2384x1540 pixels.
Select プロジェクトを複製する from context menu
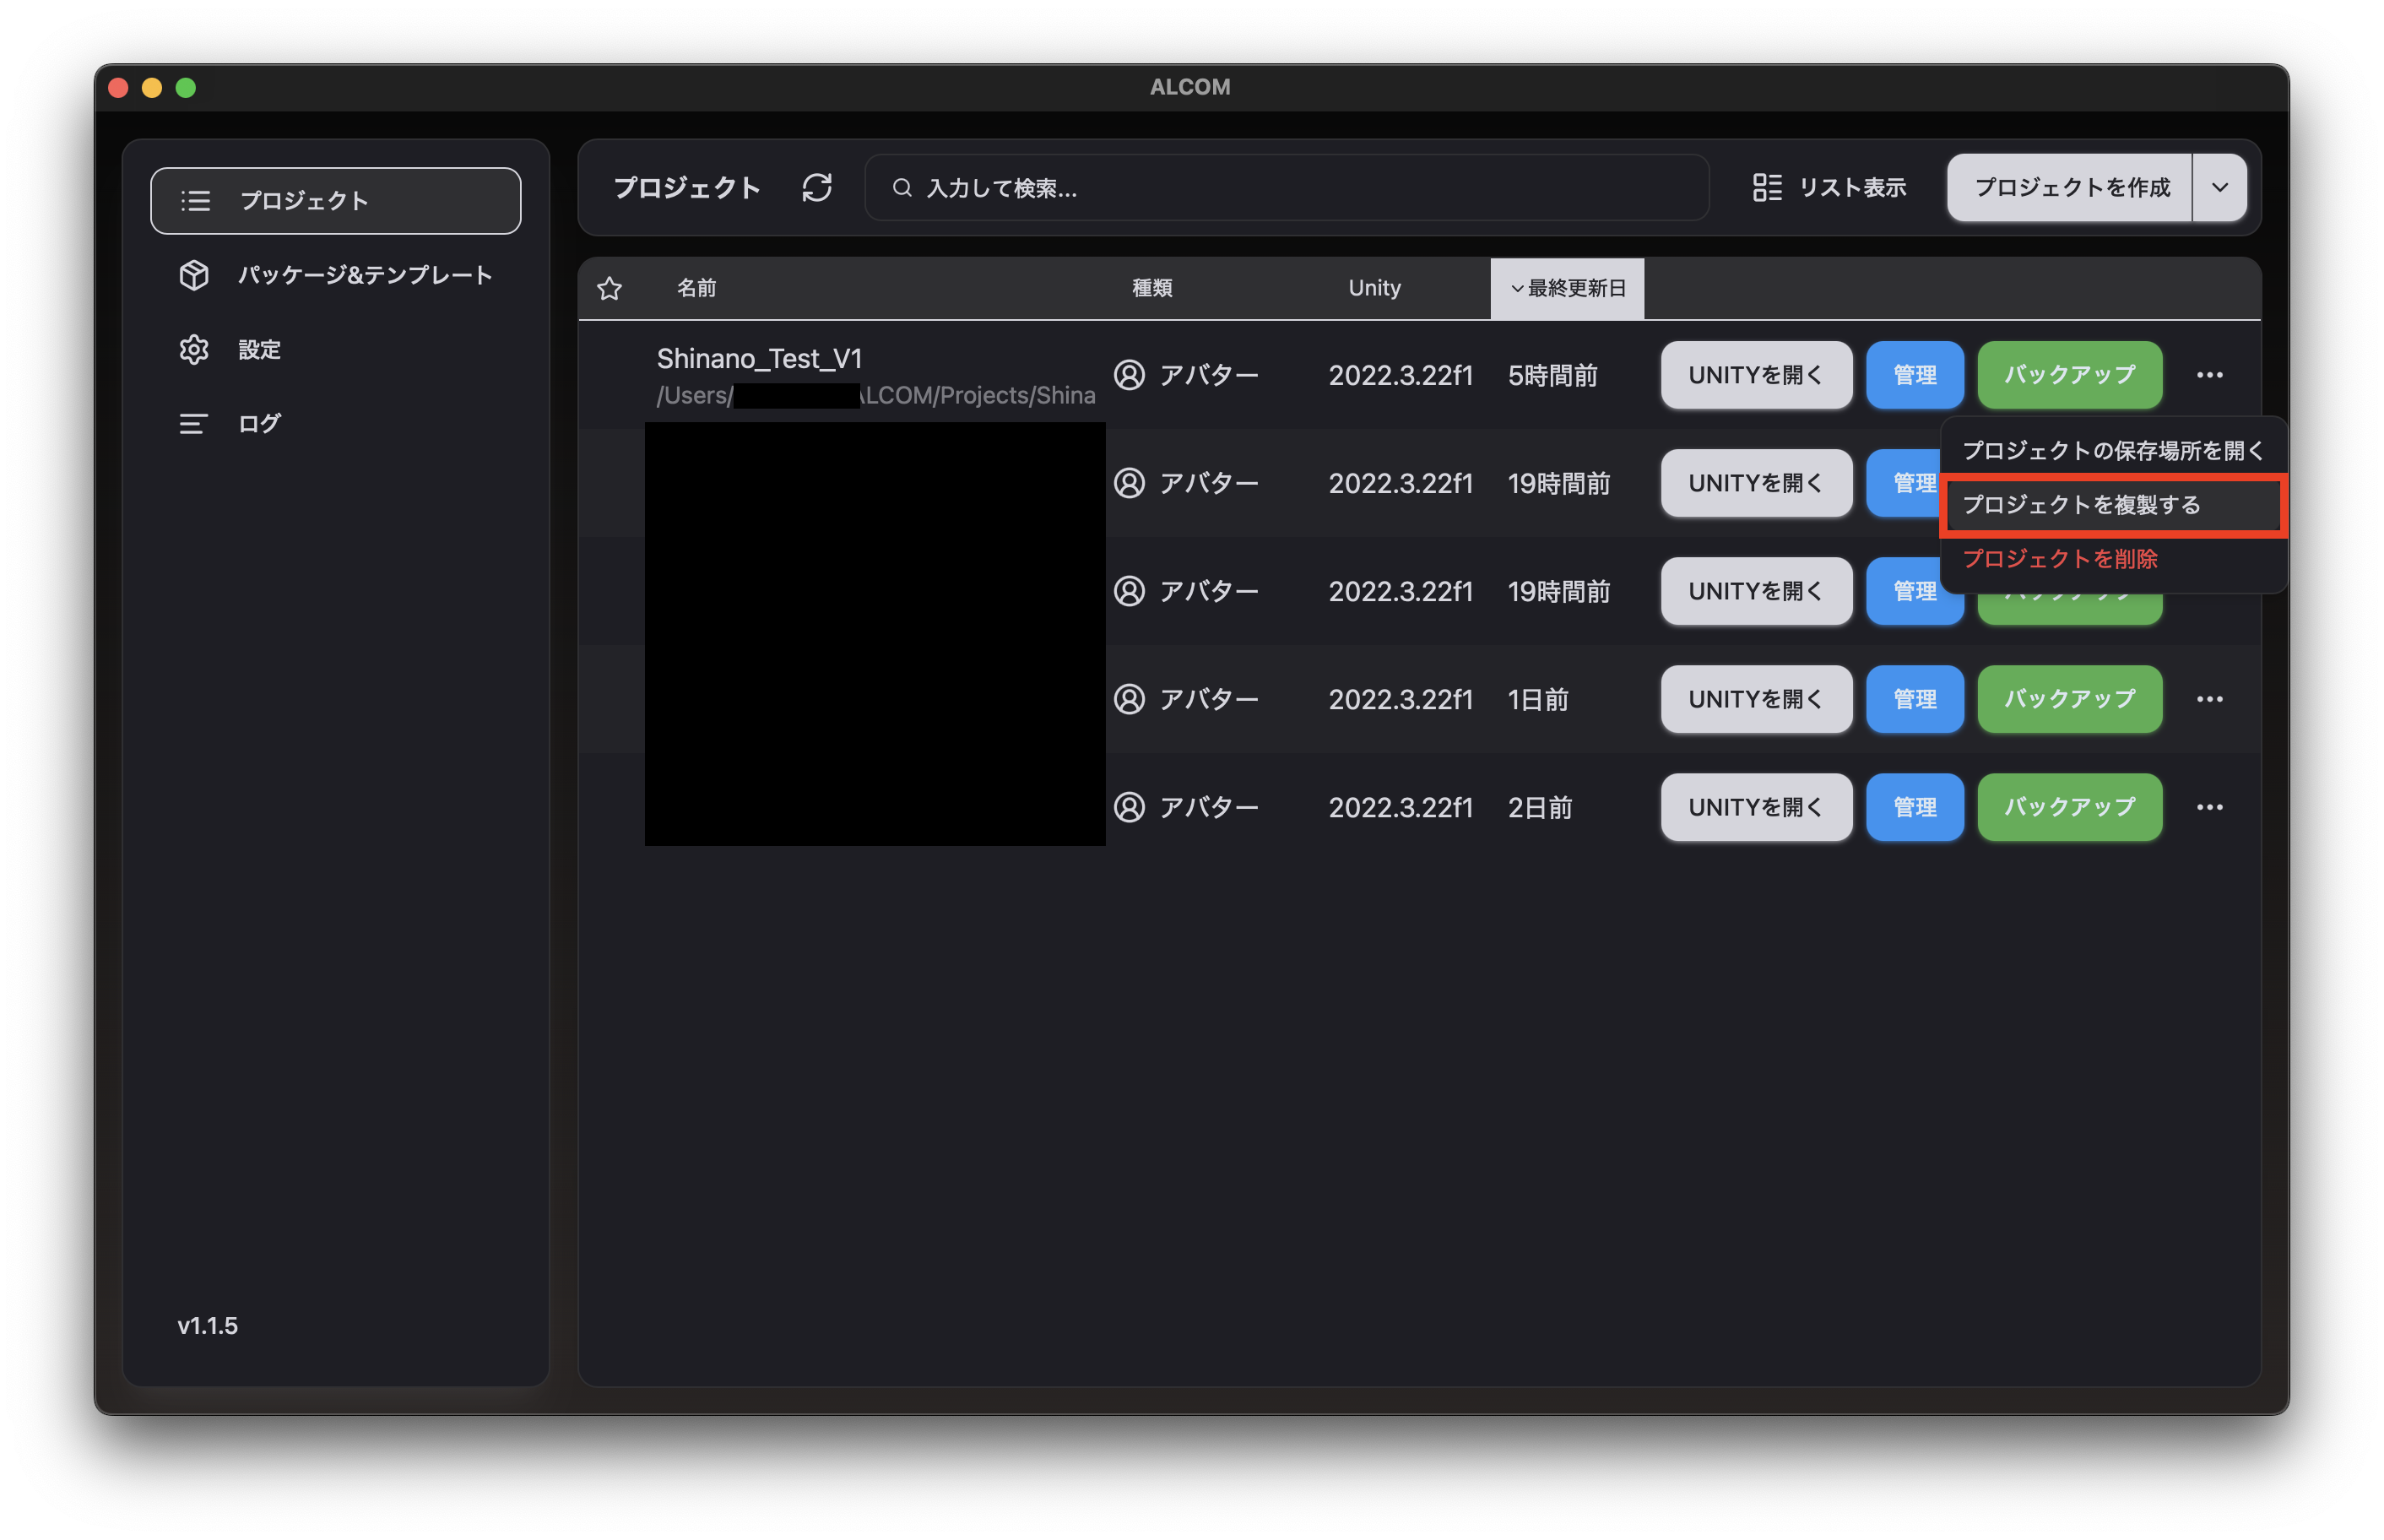click(x=2081, y=505)
